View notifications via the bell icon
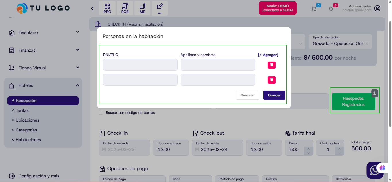Viewport: 392px width, 182px height. click(x=330, y=9)
